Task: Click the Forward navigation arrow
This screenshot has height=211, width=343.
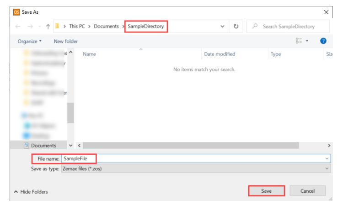Action: coord(30,27)
